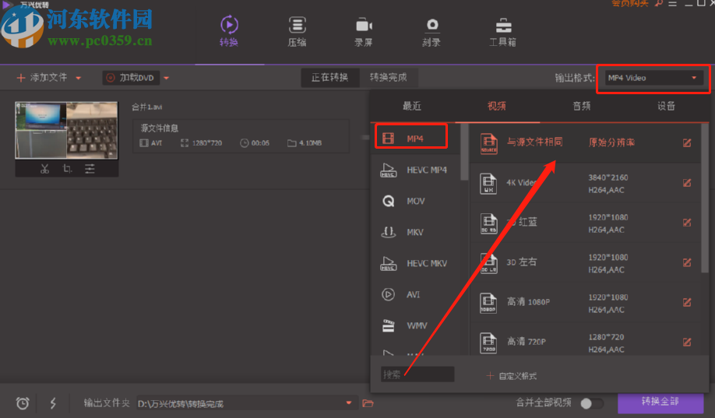The width and height of the screenshot is (715, 418).
Task: Choose the 与源文件相同 preset
Action: click(585, 142)
